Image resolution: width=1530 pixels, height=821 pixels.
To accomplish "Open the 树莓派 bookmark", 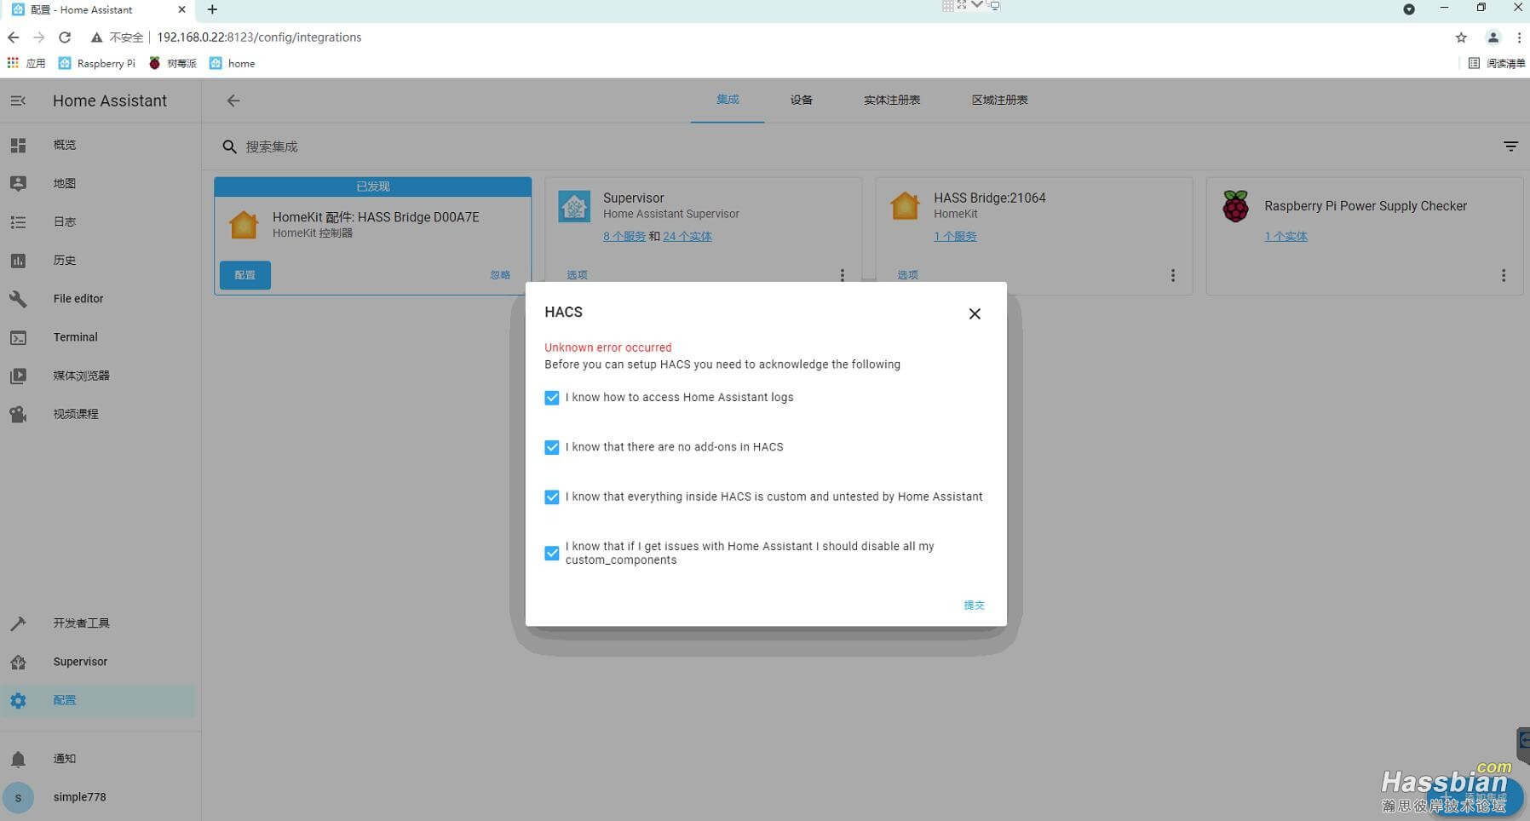I will pyautogui.click(x=172, y=63).
